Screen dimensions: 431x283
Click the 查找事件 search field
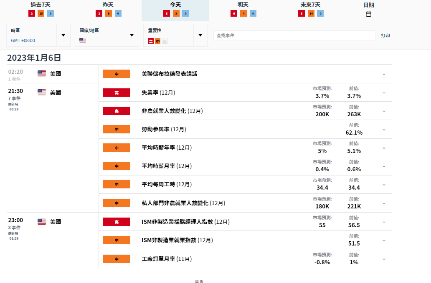[294, 35]
